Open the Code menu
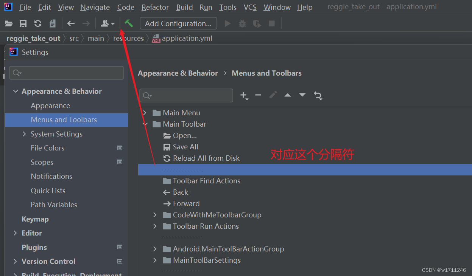The image size is (472, 276). point(126,7)
